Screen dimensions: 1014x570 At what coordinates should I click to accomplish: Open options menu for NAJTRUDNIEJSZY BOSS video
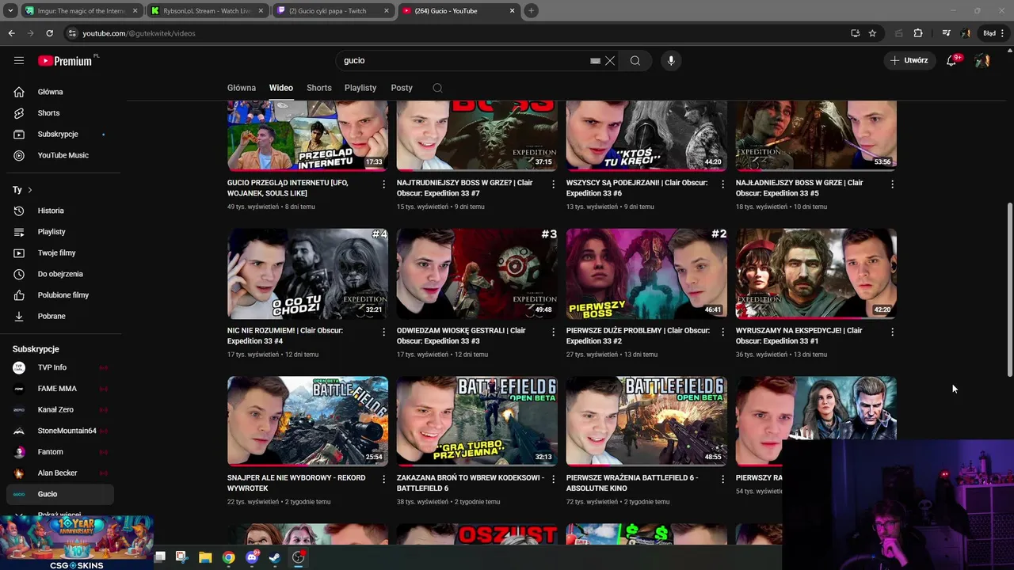[553, 184]
